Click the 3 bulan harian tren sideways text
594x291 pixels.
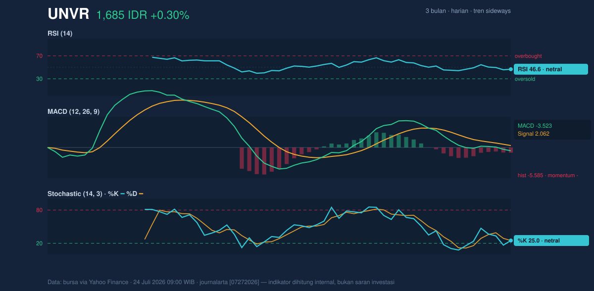[x=468, y=11]
